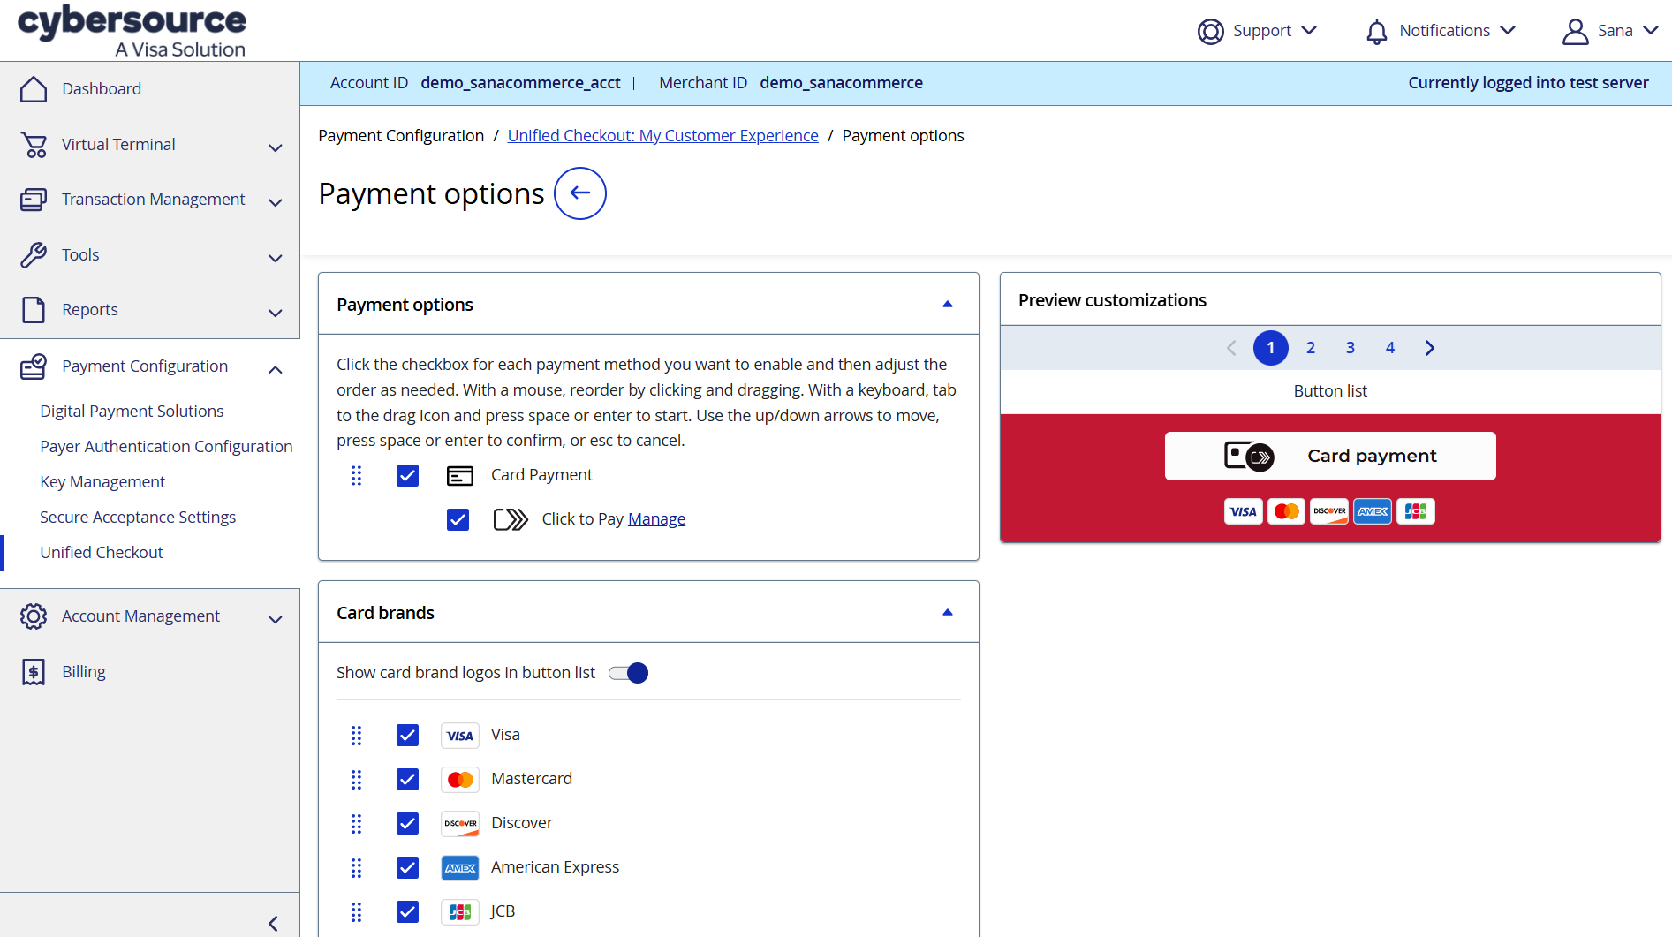Collapse the Card brands section

[948, 613]
